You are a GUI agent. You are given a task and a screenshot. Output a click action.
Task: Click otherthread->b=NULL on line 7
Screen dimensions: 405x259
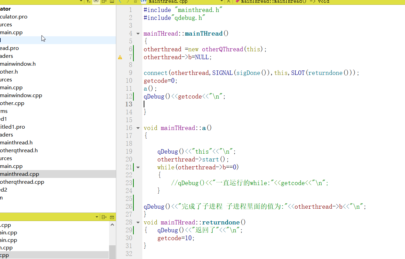tap(176, 57)
